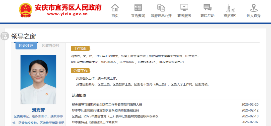This screenshot has width=271, height=126.
Task: Click the job title text below 刘秀芳
Action: (38, 120)
